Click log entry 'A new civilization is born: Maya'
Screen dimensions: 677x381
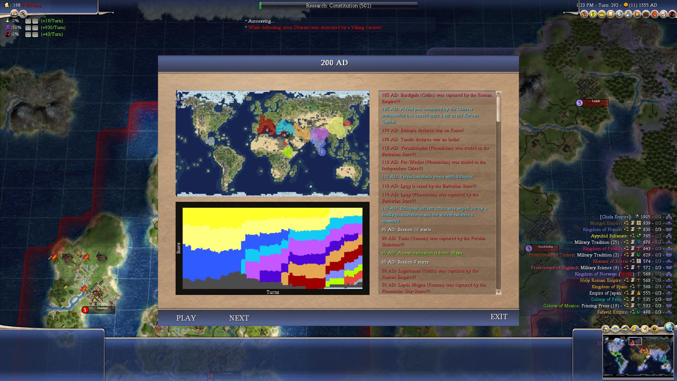(x=422, y=253)
